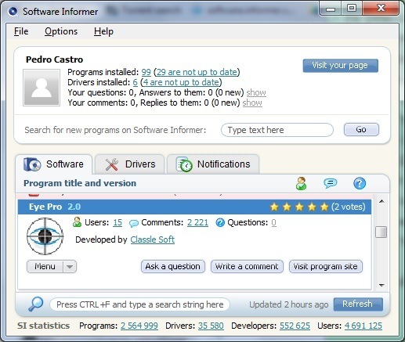This screenshot has height=342, width=405.
Task: Click the Eye Pro five-star rating
Action: [299, 207]
